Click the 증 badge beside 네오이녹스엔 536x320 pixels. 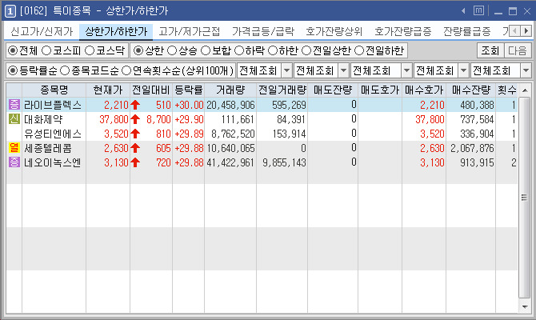(x=14, y=162)
